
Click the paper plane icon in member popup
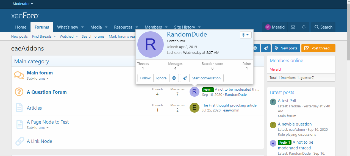[x=185, y=78]
